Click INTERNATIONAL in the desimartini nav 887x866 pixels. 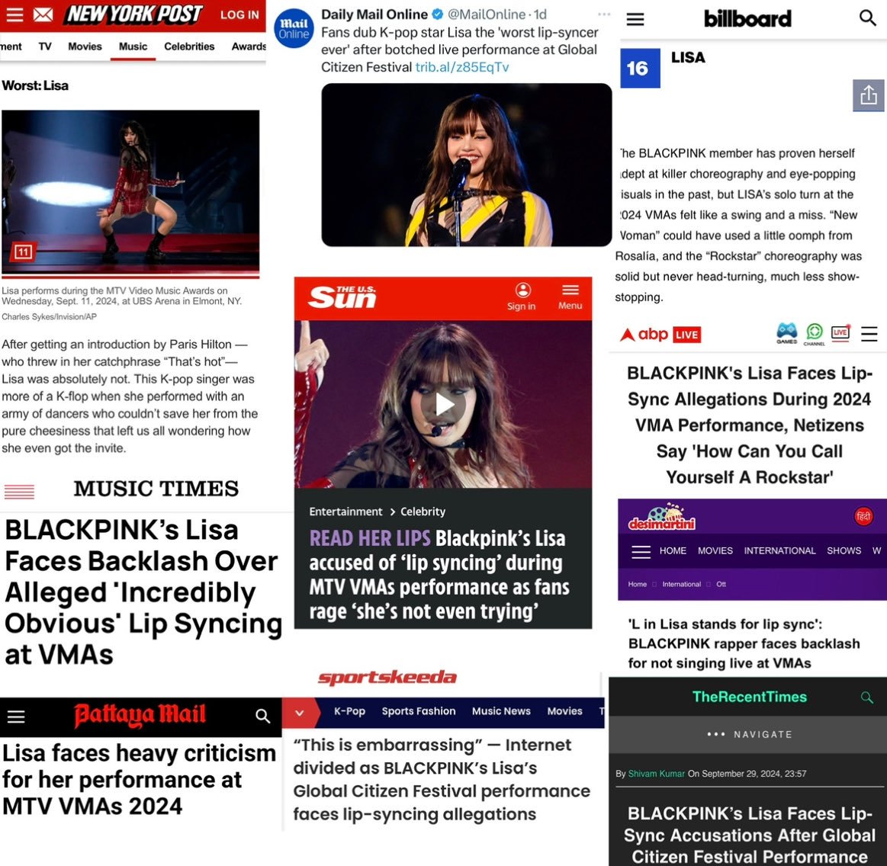coord(779,551)
